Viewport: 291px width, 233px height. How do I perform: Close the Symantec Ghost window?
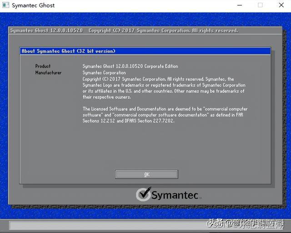click(281, 5)
